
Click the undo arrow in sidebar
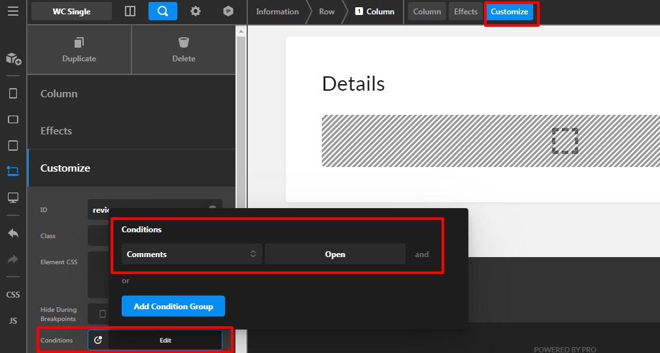[x=13, y=233]
